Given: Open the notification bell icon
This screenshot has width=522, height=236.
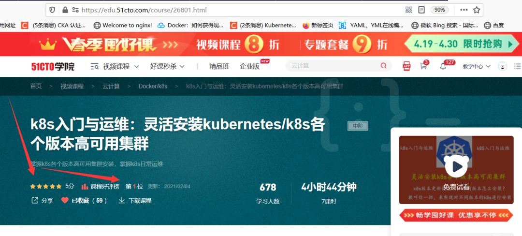Looking at the screenshot, I should [443, 66].
